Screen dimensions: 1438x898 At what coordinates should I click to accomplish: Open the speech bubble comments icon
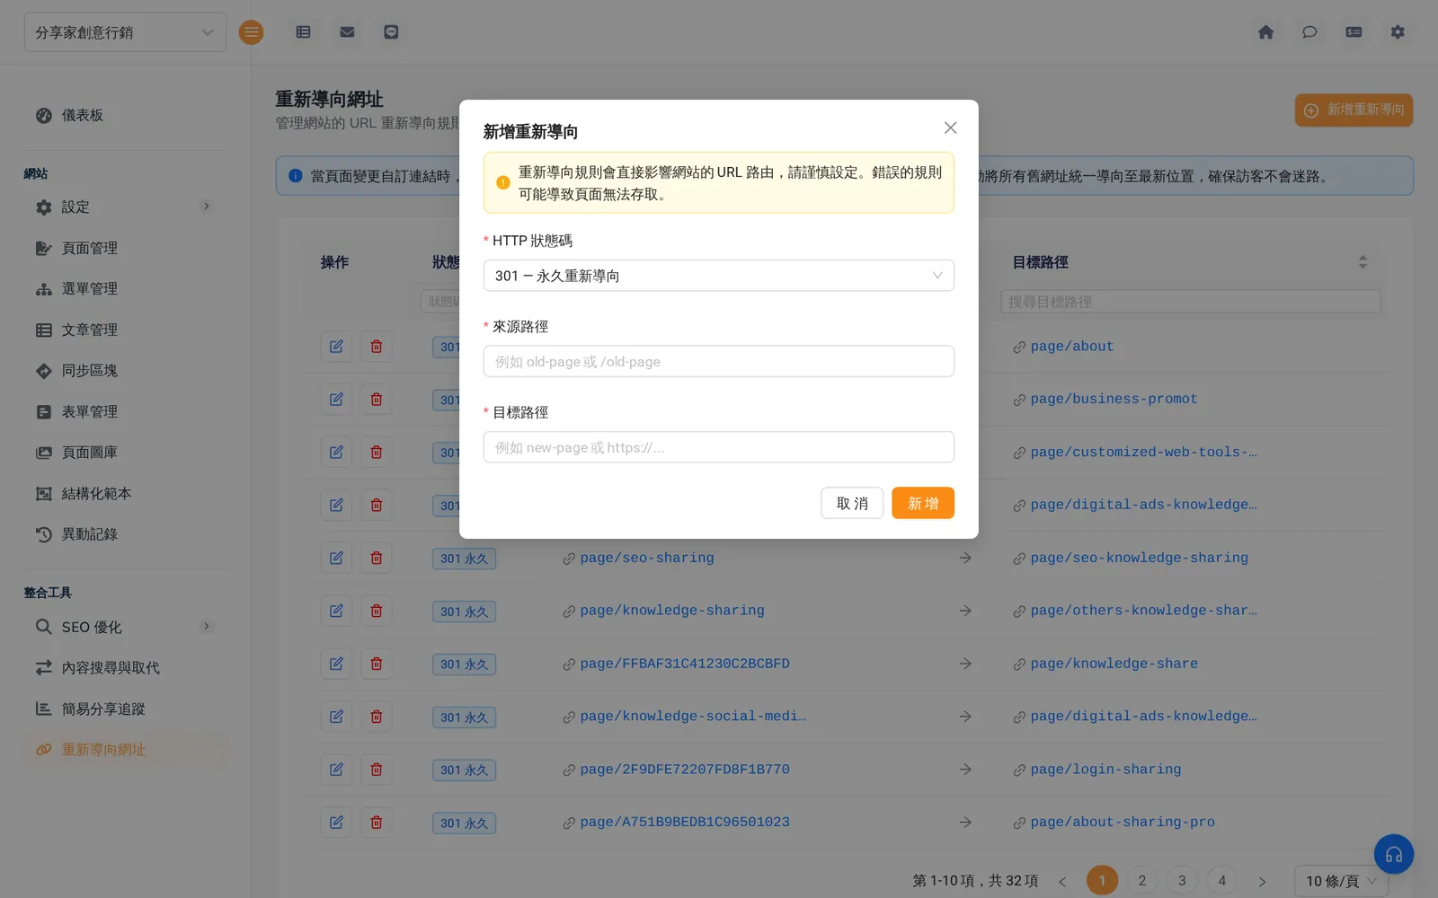click(1309, 32)
